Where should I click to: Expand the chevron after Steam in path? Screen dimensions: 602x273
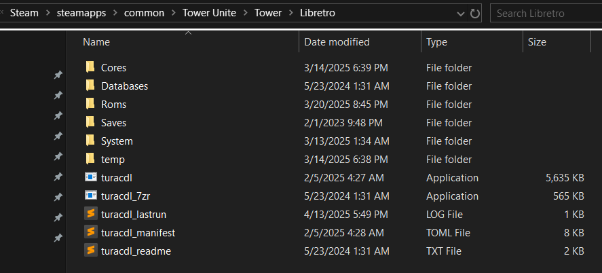point(48,13)
